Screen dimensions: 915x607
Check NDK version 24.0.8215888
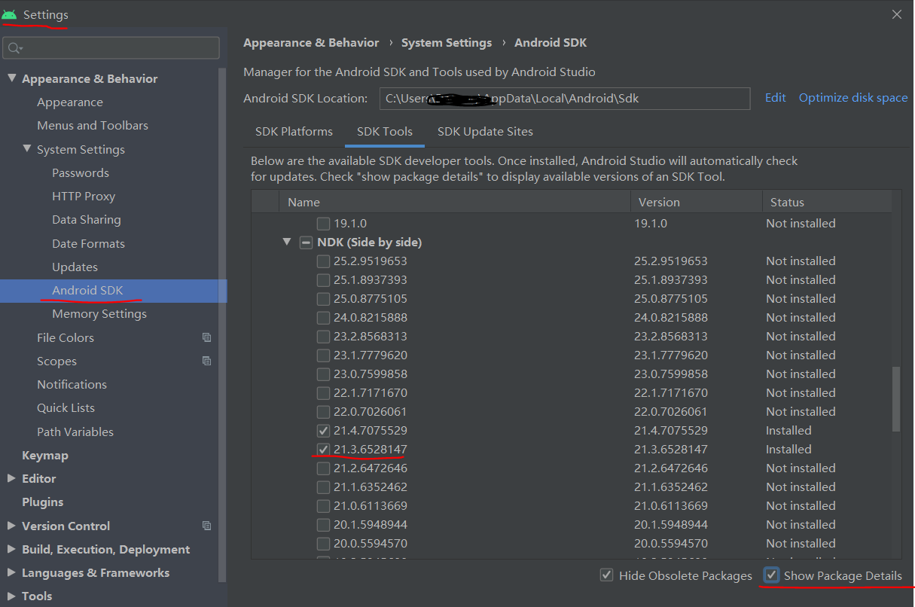(323, 318)
